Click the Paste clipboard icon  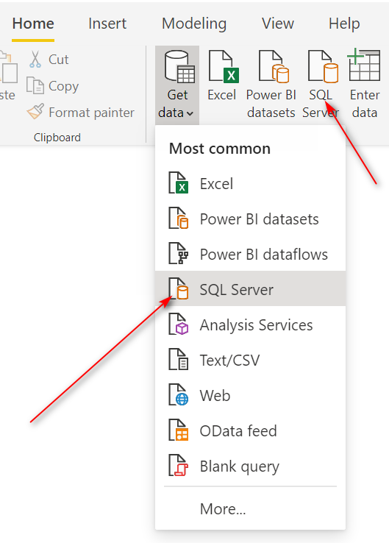coord(8,68)
